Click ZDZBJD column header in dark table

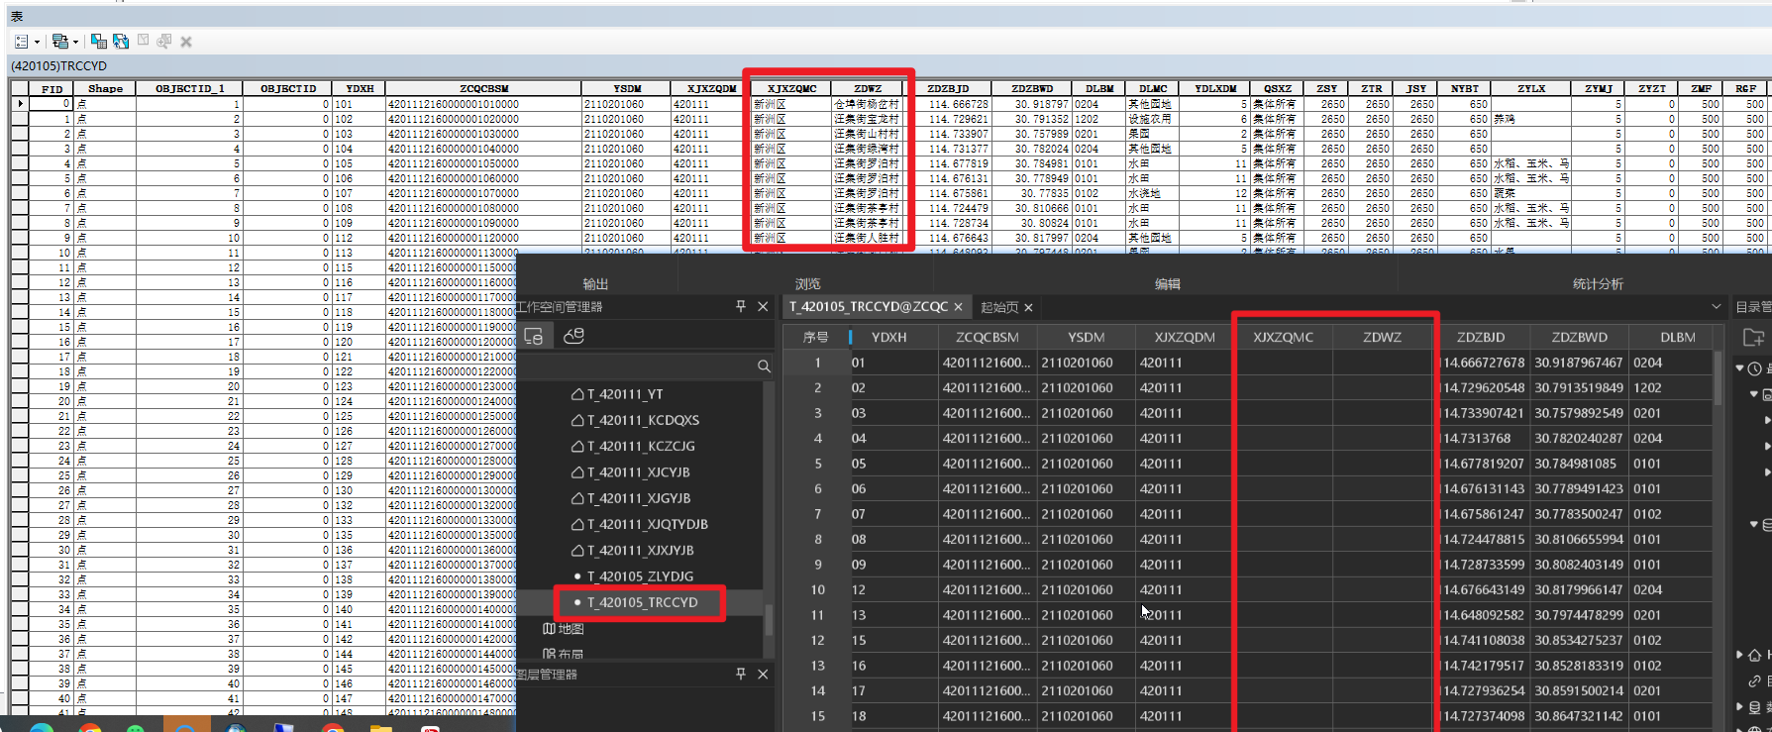tap(1481, 337)
